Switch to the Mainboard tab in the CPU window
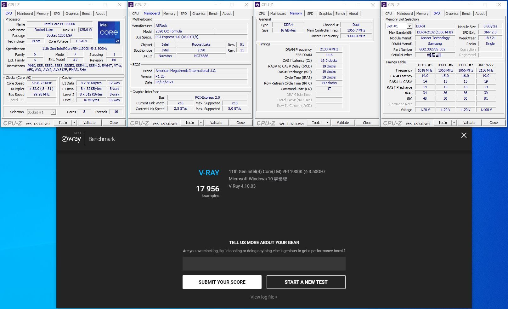The width and height of the screenshot is (508, 309). click(x=25, y=14)
